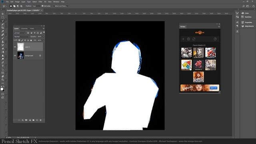This screenshot has width=256, height=144.
Task: Switch to the Paths tab
Action: [32, 28]
